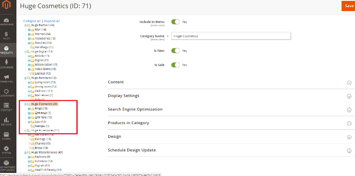
Task: Click folder icon of Huge Fashion
Action: pyautogui.click(x=29, y=25)
